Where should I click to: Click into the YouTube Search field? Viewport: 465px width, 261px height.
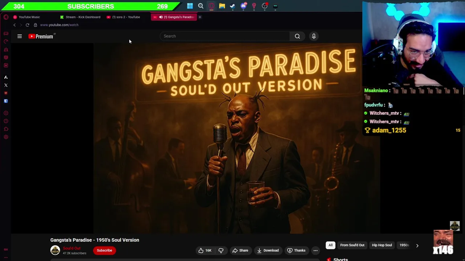pos(225,36)
